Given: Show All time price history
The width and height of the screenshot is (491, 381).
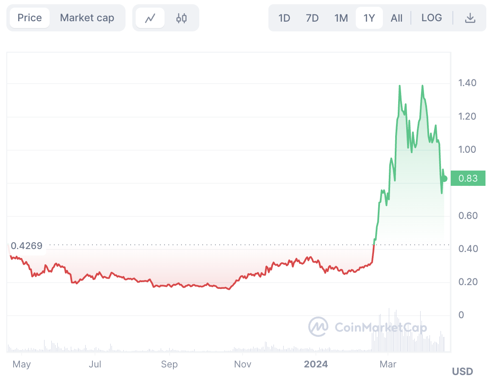Looking at the screenshot, I should (396, 18).
